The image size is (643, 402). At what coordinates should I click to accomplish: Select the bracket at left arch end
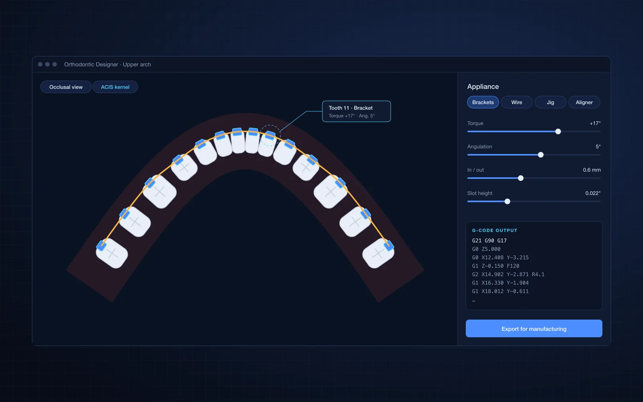coord(102,245)
